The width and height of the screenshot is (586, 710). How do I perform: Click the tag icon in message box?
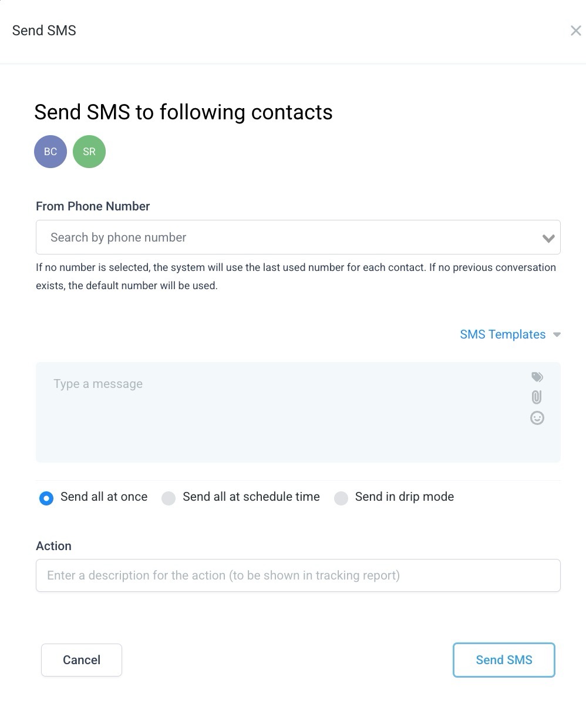(x=537, y=377)
